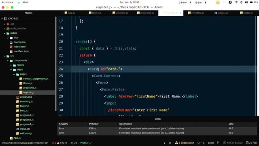Sort linter by Line column
The width and height of the screenshot is (259, 146).
tap(231, 124)
